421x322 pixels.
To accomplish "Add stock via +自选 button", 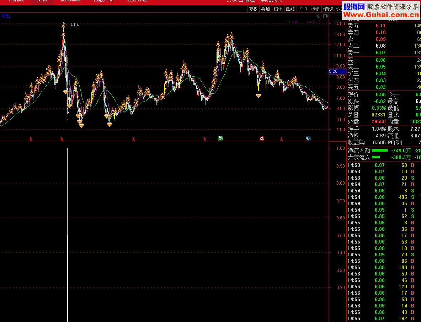I will [328, 9].
